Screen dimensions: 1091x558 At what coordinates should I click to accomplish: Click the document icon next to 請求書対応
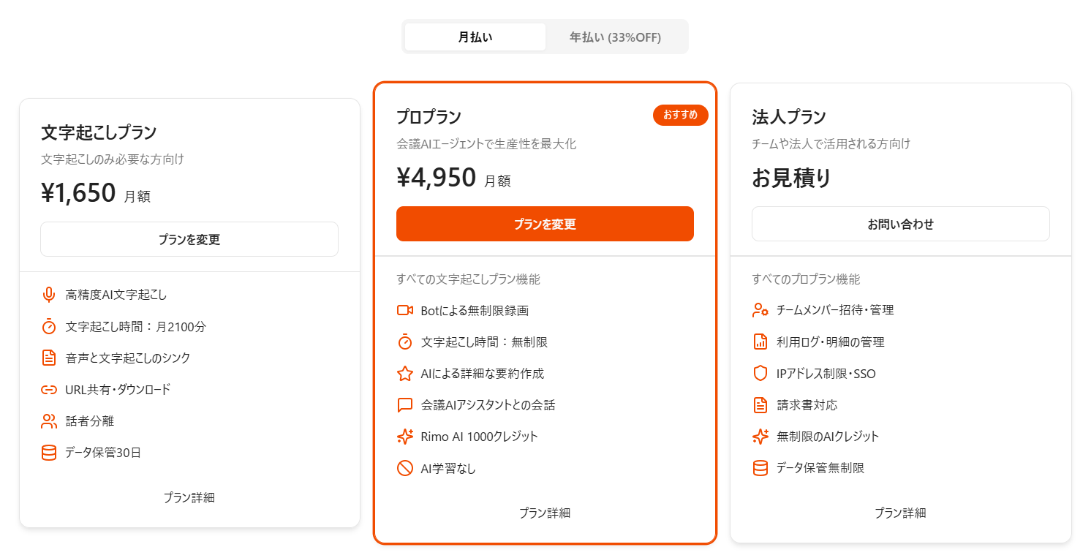point(760,405)
